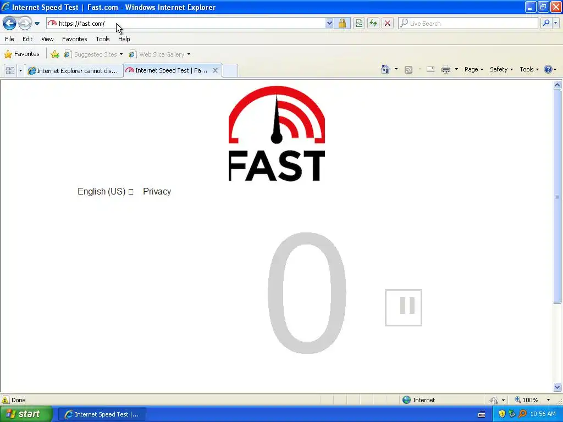The width and height of the screenshot is (563, 422).
Task: Click the red Stop loading icon
Action: tap(388, 23)
